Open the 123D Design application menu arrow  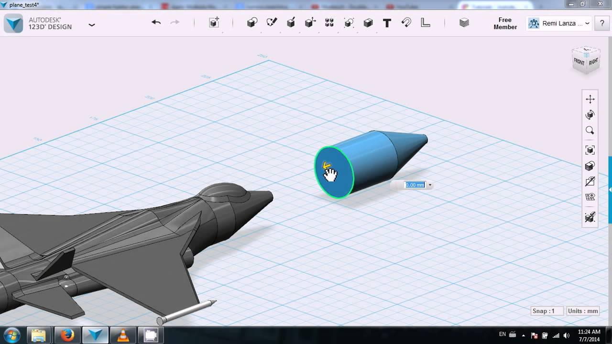92,25
